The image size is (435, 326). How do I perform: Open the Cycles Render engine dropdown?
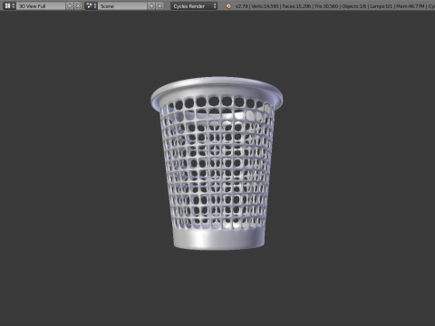click(194, 6)
